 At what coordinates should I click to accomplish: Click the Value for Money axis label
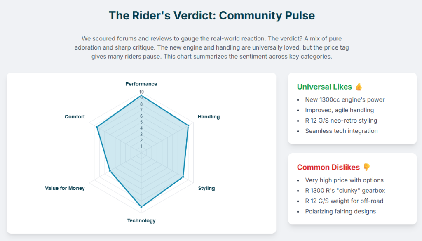pos(65,188)
